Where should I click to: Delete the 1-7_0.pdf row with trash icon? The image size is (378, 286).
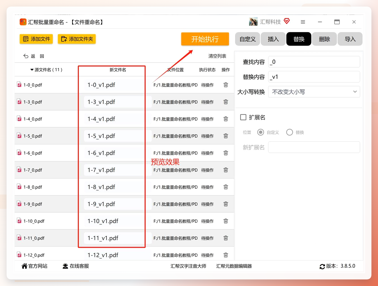click(x=226, y=170)
